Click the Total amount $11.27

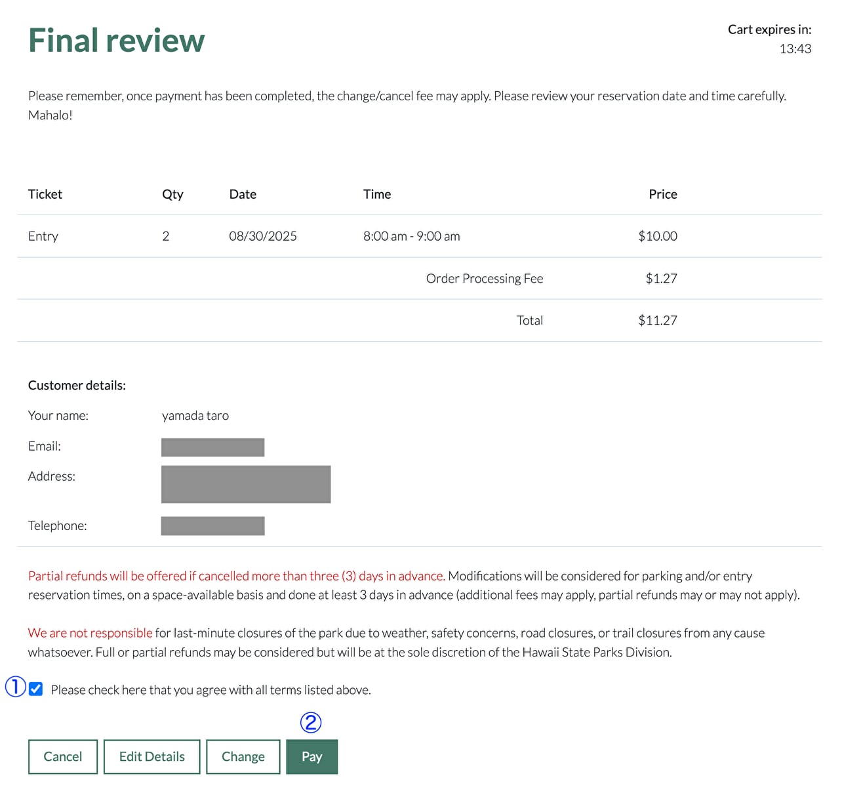[x=657, y=320]
